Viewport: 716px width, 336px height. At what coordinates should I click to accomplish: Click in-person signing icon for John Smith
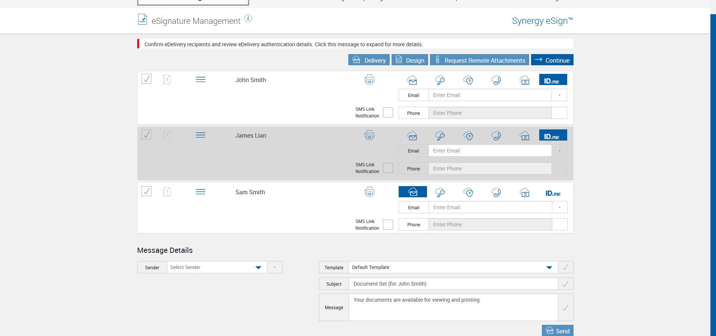point(524,80)
